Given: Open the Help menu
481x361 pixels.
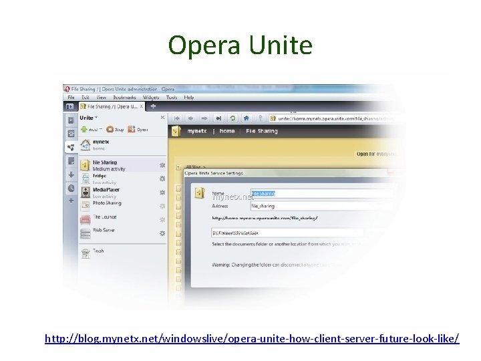Looking at the screenshot, I should tap(188, 98).
